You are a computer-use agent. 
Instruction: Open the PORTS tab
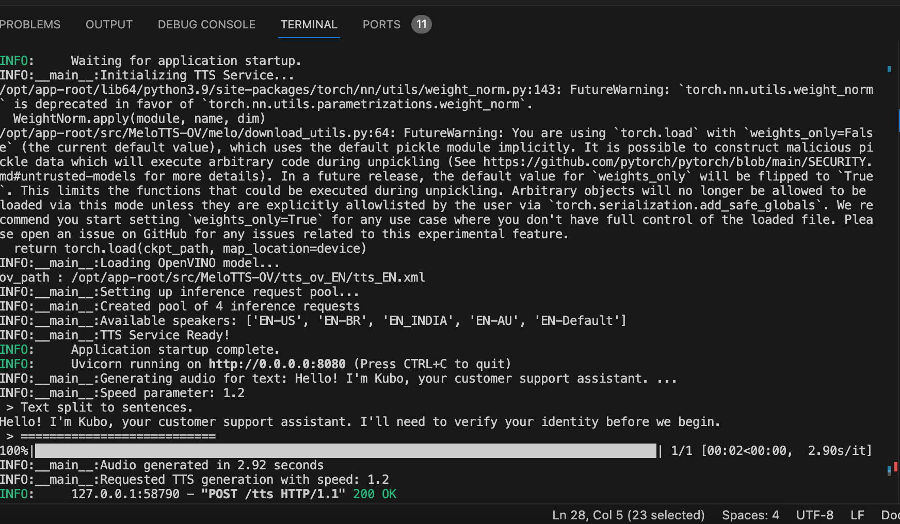pos(381,24)
